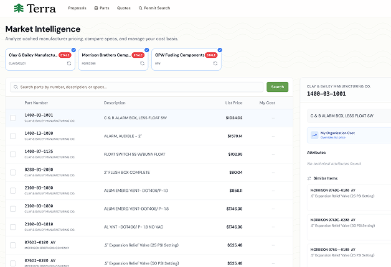Screen dimensions: 391x267
Task: Click the Description column header
Action: click(115, 102)
